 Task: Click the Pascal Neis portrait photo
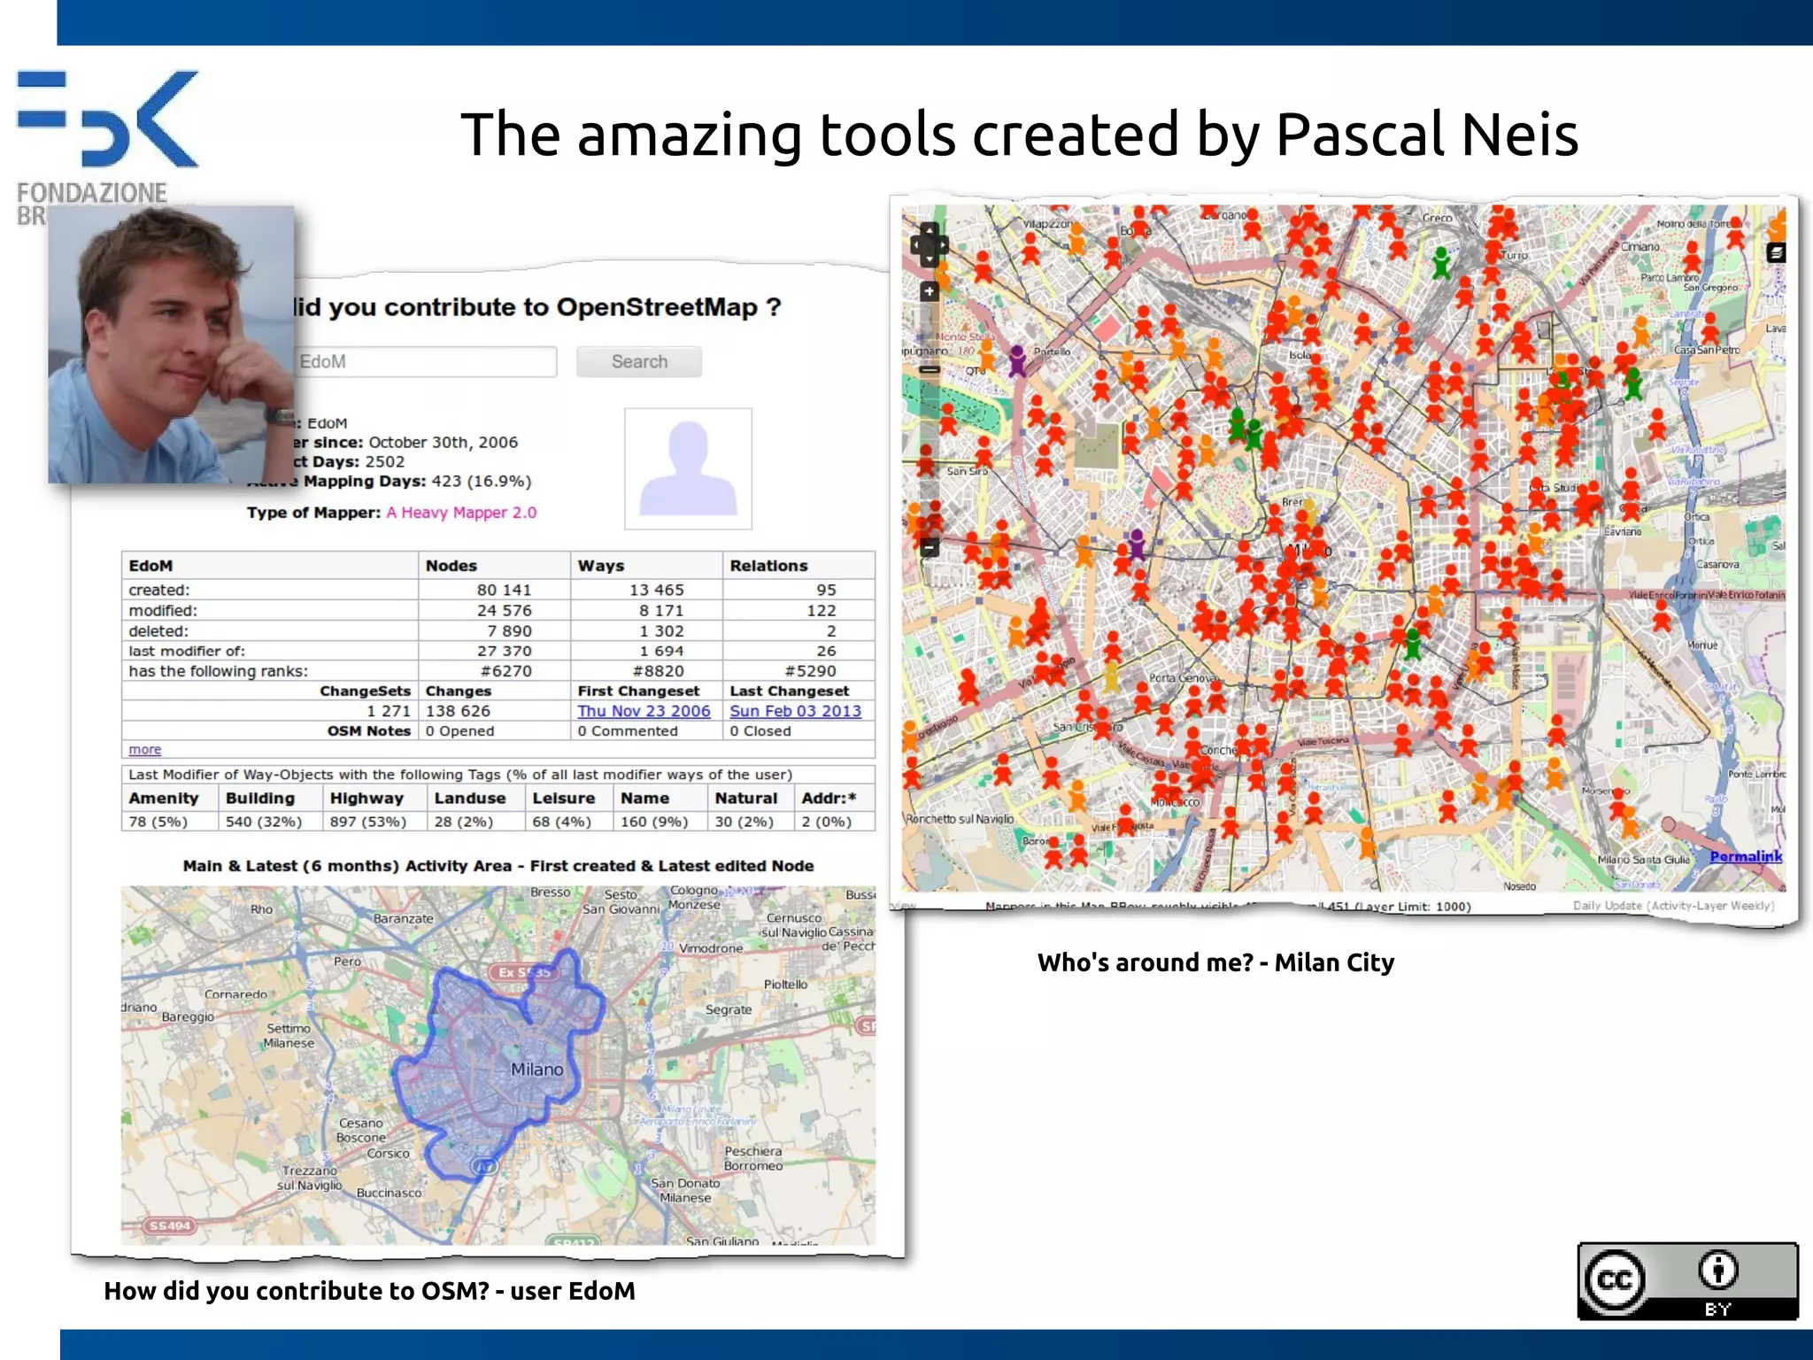[x=171, y=344]
